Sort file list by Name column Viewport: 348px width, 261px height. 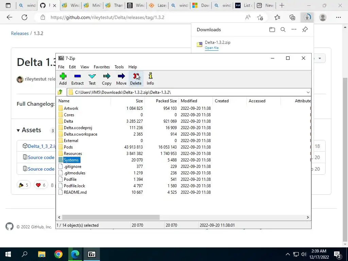84,101
